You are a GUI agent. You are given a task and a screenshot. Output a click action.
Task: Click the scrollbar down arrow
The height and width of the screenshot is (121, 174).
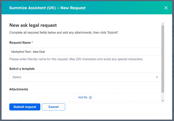tap(163, 101)
